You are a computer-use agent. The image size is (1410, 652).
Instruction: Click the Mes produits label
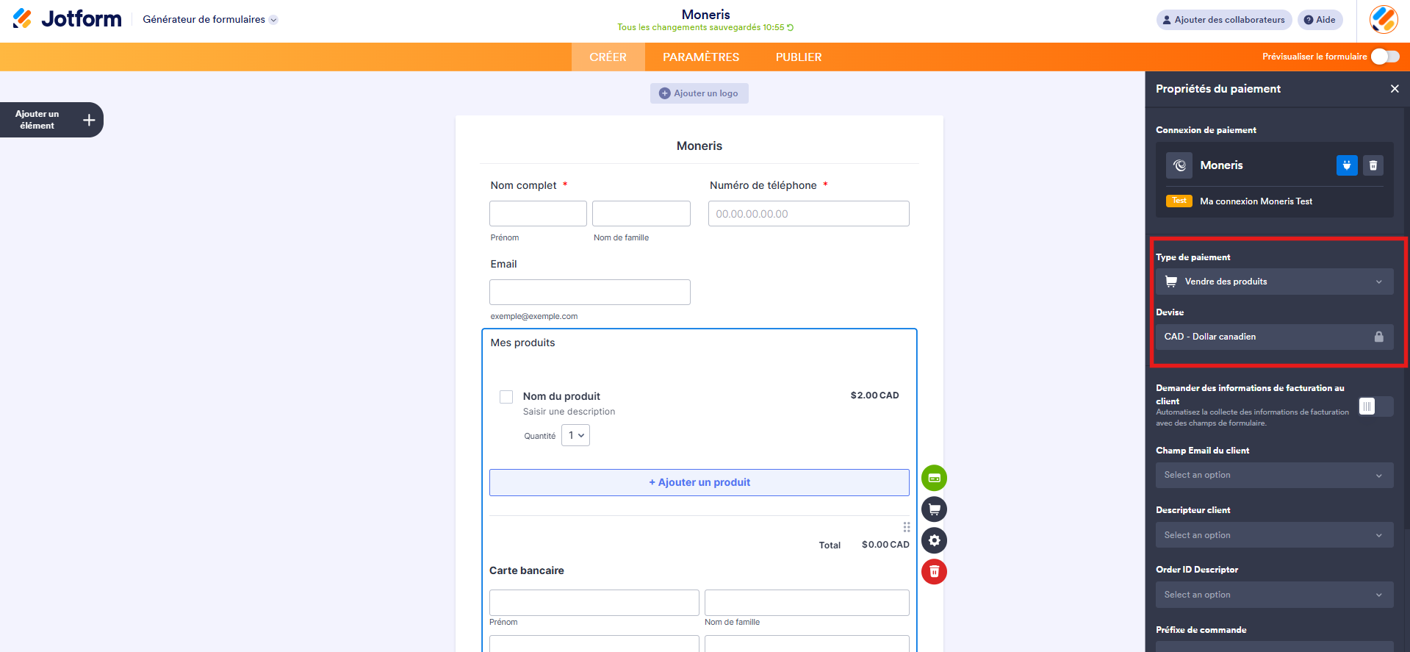click(x=522, y=343)
